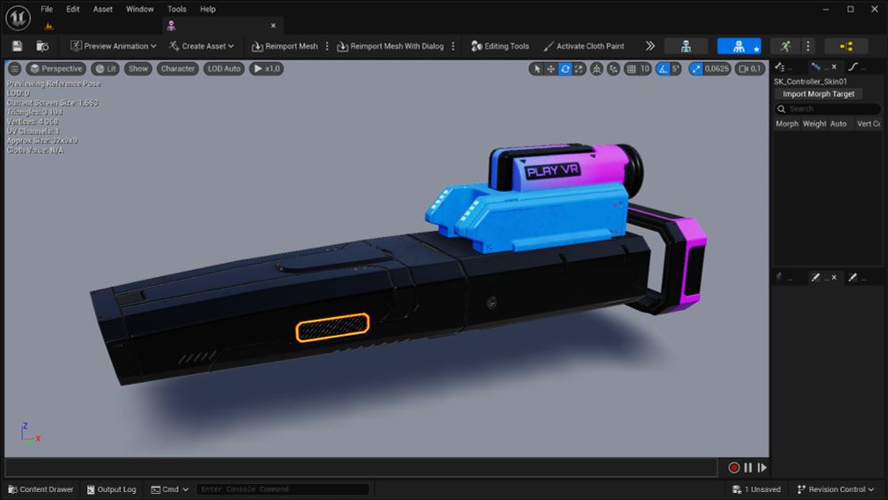This screenshot has height=500, width=888.
Task: Click Import Morph Target button
Action: point(819,94)
